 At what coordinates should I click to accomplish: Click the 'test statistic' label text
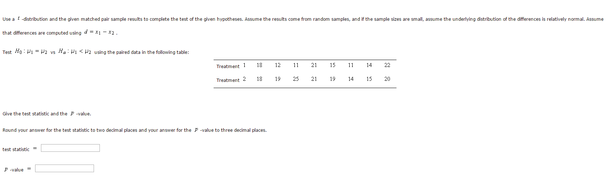pos(16,149)
